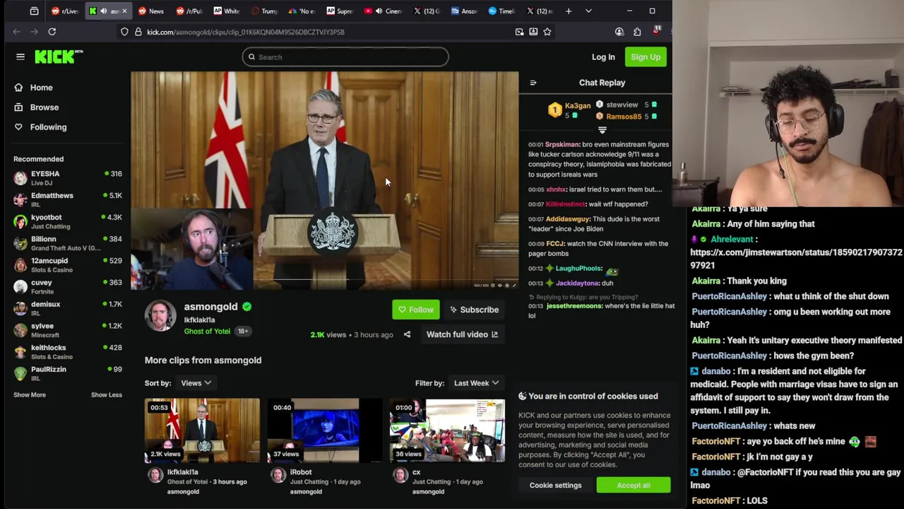Click the Sign Up button

click(x=646, y=57)
